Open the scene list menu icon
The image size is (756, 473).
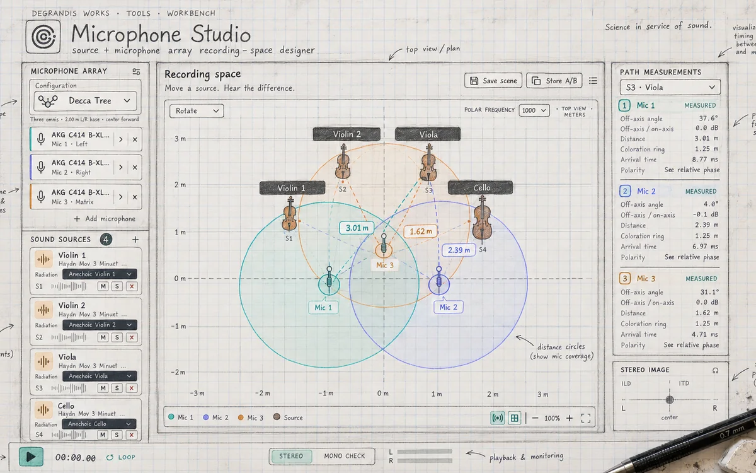[593, 81]
